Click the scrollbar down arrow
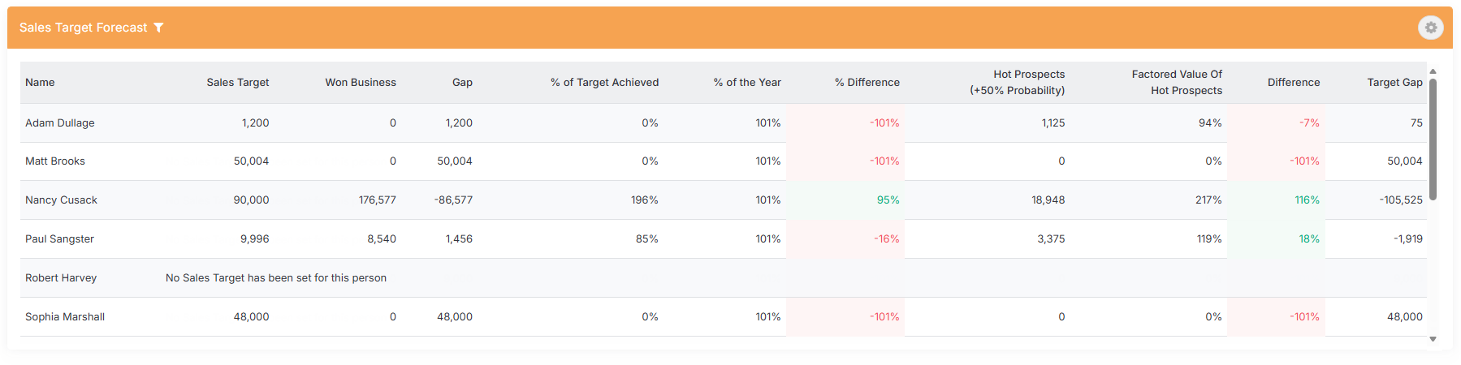This screenshot has height=365, width=1461. point(1433,339)
